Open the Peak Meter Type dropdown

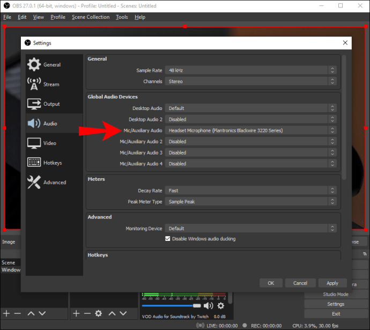[250, 201]
